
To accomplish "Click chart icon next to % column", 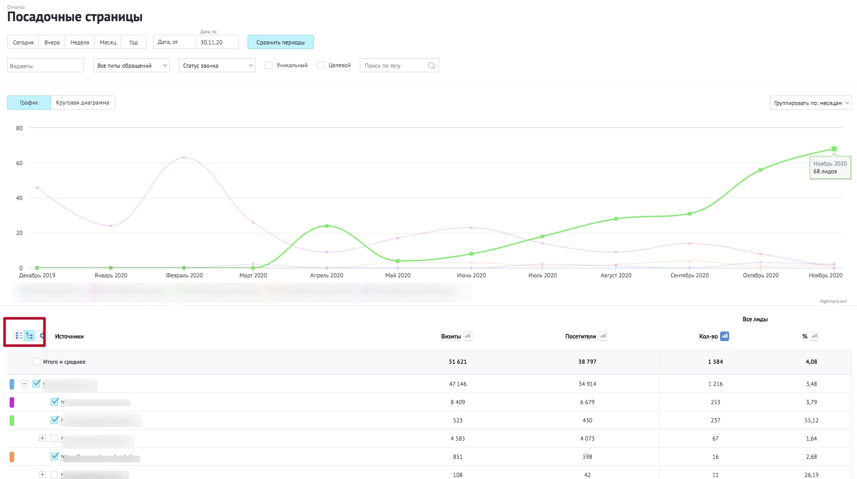I will click(814, 336).
